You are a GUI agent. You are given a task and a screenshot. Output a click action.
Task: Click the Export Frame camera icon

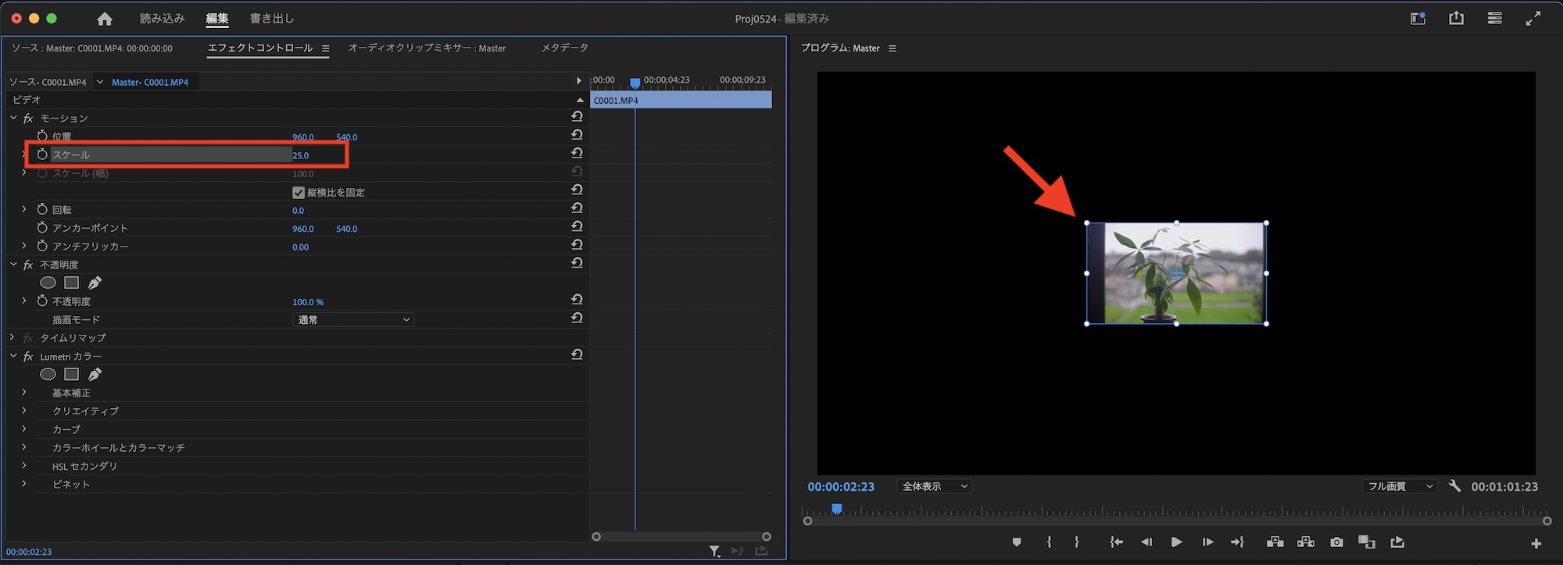click(x=1336, y=542)
